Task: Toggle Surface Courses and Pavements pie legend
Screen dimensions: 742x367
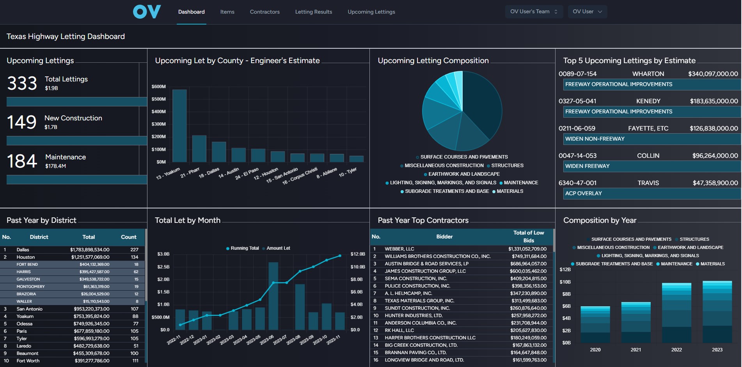Action: [462, 157]
